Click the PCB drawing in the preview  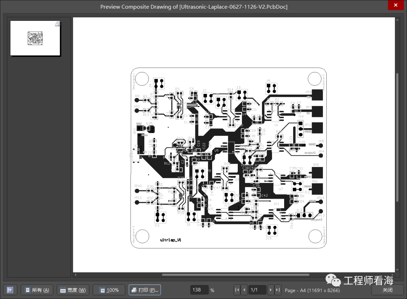228,158
